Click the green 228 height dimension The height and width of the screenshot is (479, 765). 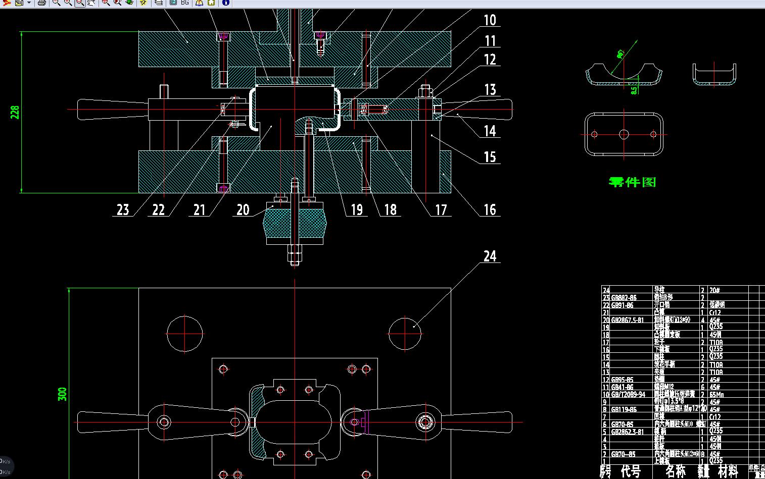click(x=15, y=112)
